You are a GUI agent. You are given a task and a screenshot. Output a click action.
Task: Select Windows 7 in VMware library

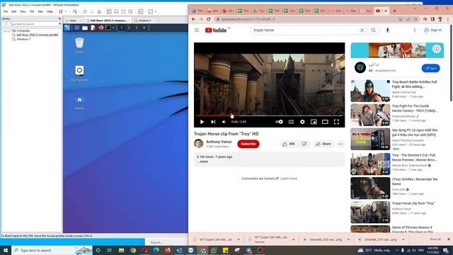[x=23, y=39]
